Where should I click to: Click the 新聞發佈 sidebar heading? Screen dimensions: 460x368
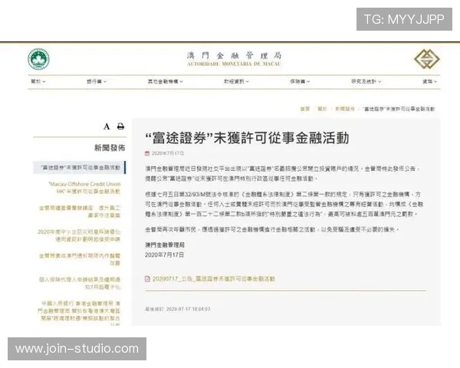[110, 148]
